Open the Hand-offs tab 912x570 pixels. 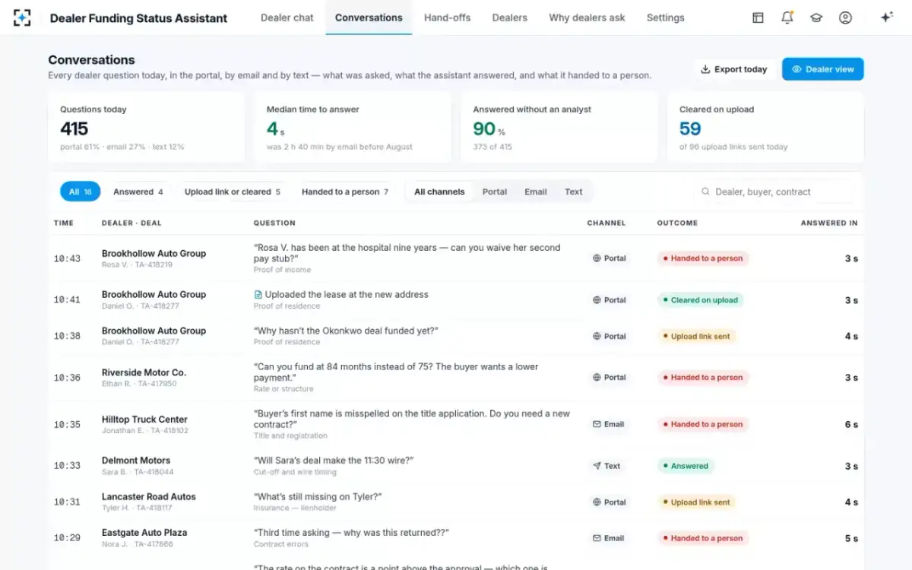pos(448,17)
